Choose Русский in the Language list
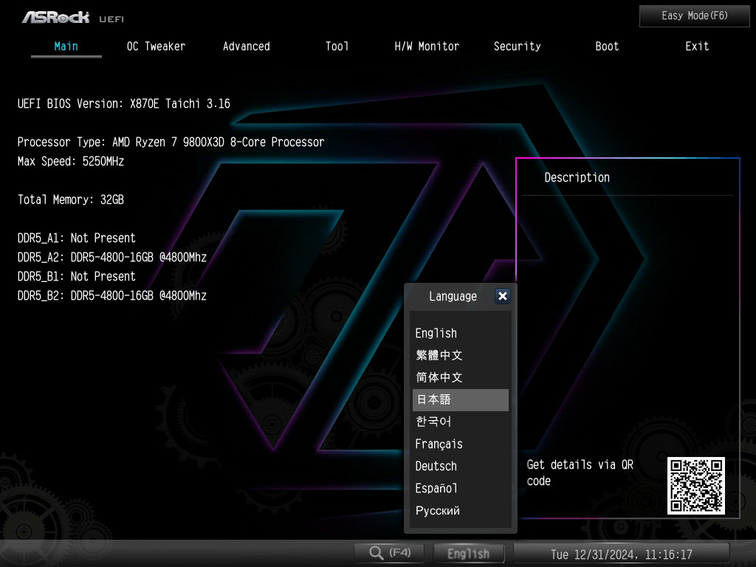This screenshot has width=756, height=567. coord(461,511)
